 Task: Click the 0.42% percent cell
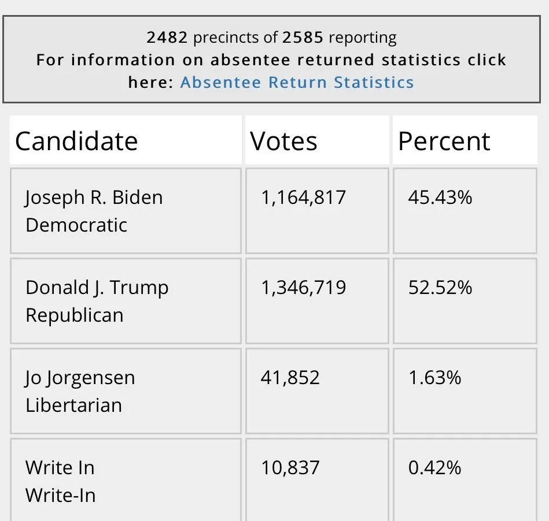434,467
